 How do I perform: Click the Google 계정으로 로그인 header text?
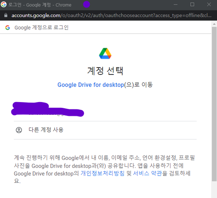click(42, 27)
